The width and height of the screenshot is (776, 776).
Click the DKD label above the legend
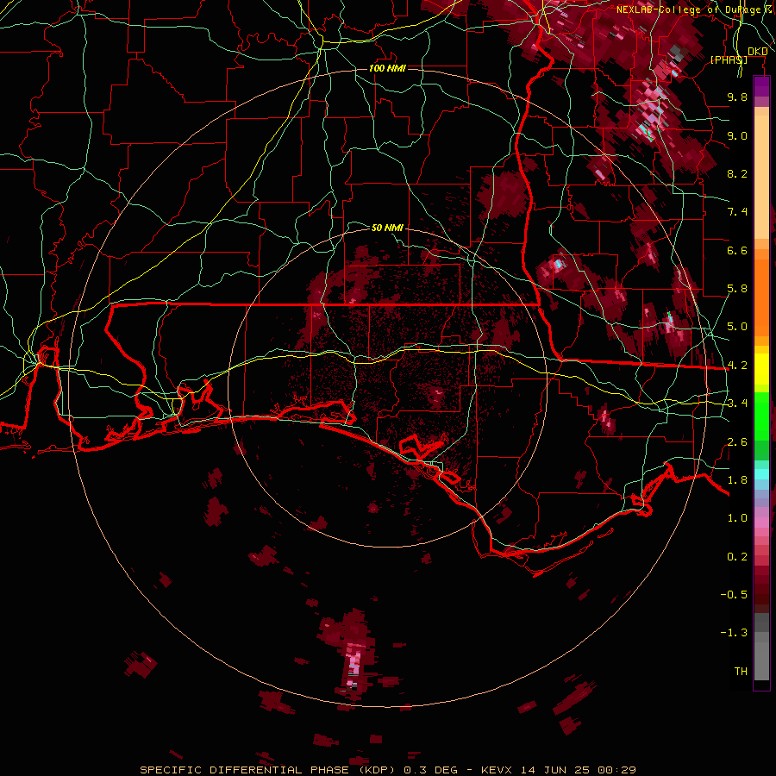(757, 51)
